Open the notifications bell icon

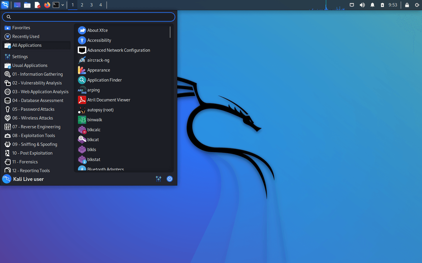pos(372,5)
